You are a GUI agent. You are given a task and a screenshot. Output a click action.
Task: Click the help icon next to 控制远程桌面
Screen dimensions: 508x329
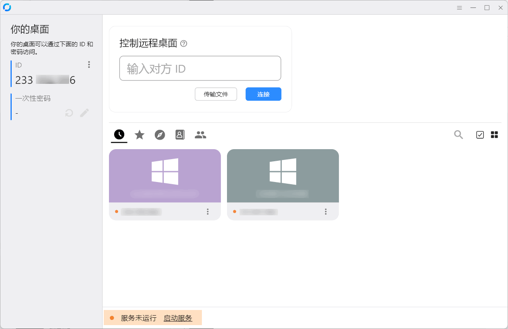(x=184, y=43)
